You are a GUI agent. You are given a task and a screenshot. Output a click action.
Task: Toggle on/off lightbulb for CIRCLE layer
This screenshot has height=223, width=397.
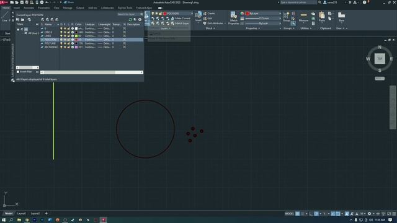tap(61, 32)
